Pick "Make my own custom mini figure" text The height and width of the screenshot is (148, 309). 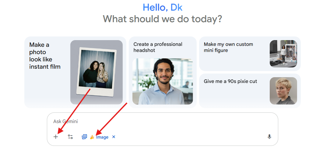[228, 47]
